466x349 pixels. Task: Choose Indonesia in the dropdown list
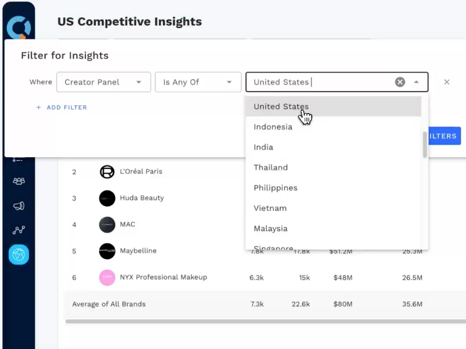pyautogui.click(x=273, y=127)
